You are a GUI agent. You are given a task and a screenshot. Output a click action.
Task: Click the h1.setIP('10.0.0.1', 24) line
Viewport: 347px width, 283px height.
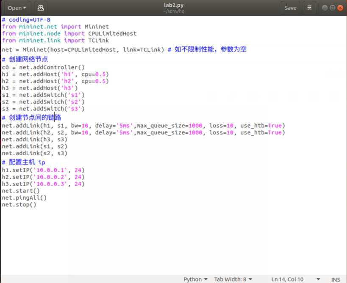43,170
